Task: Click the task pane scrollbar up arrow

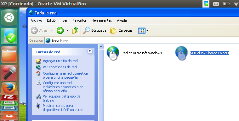Action: pyautogui.click(x=101, y=47)
